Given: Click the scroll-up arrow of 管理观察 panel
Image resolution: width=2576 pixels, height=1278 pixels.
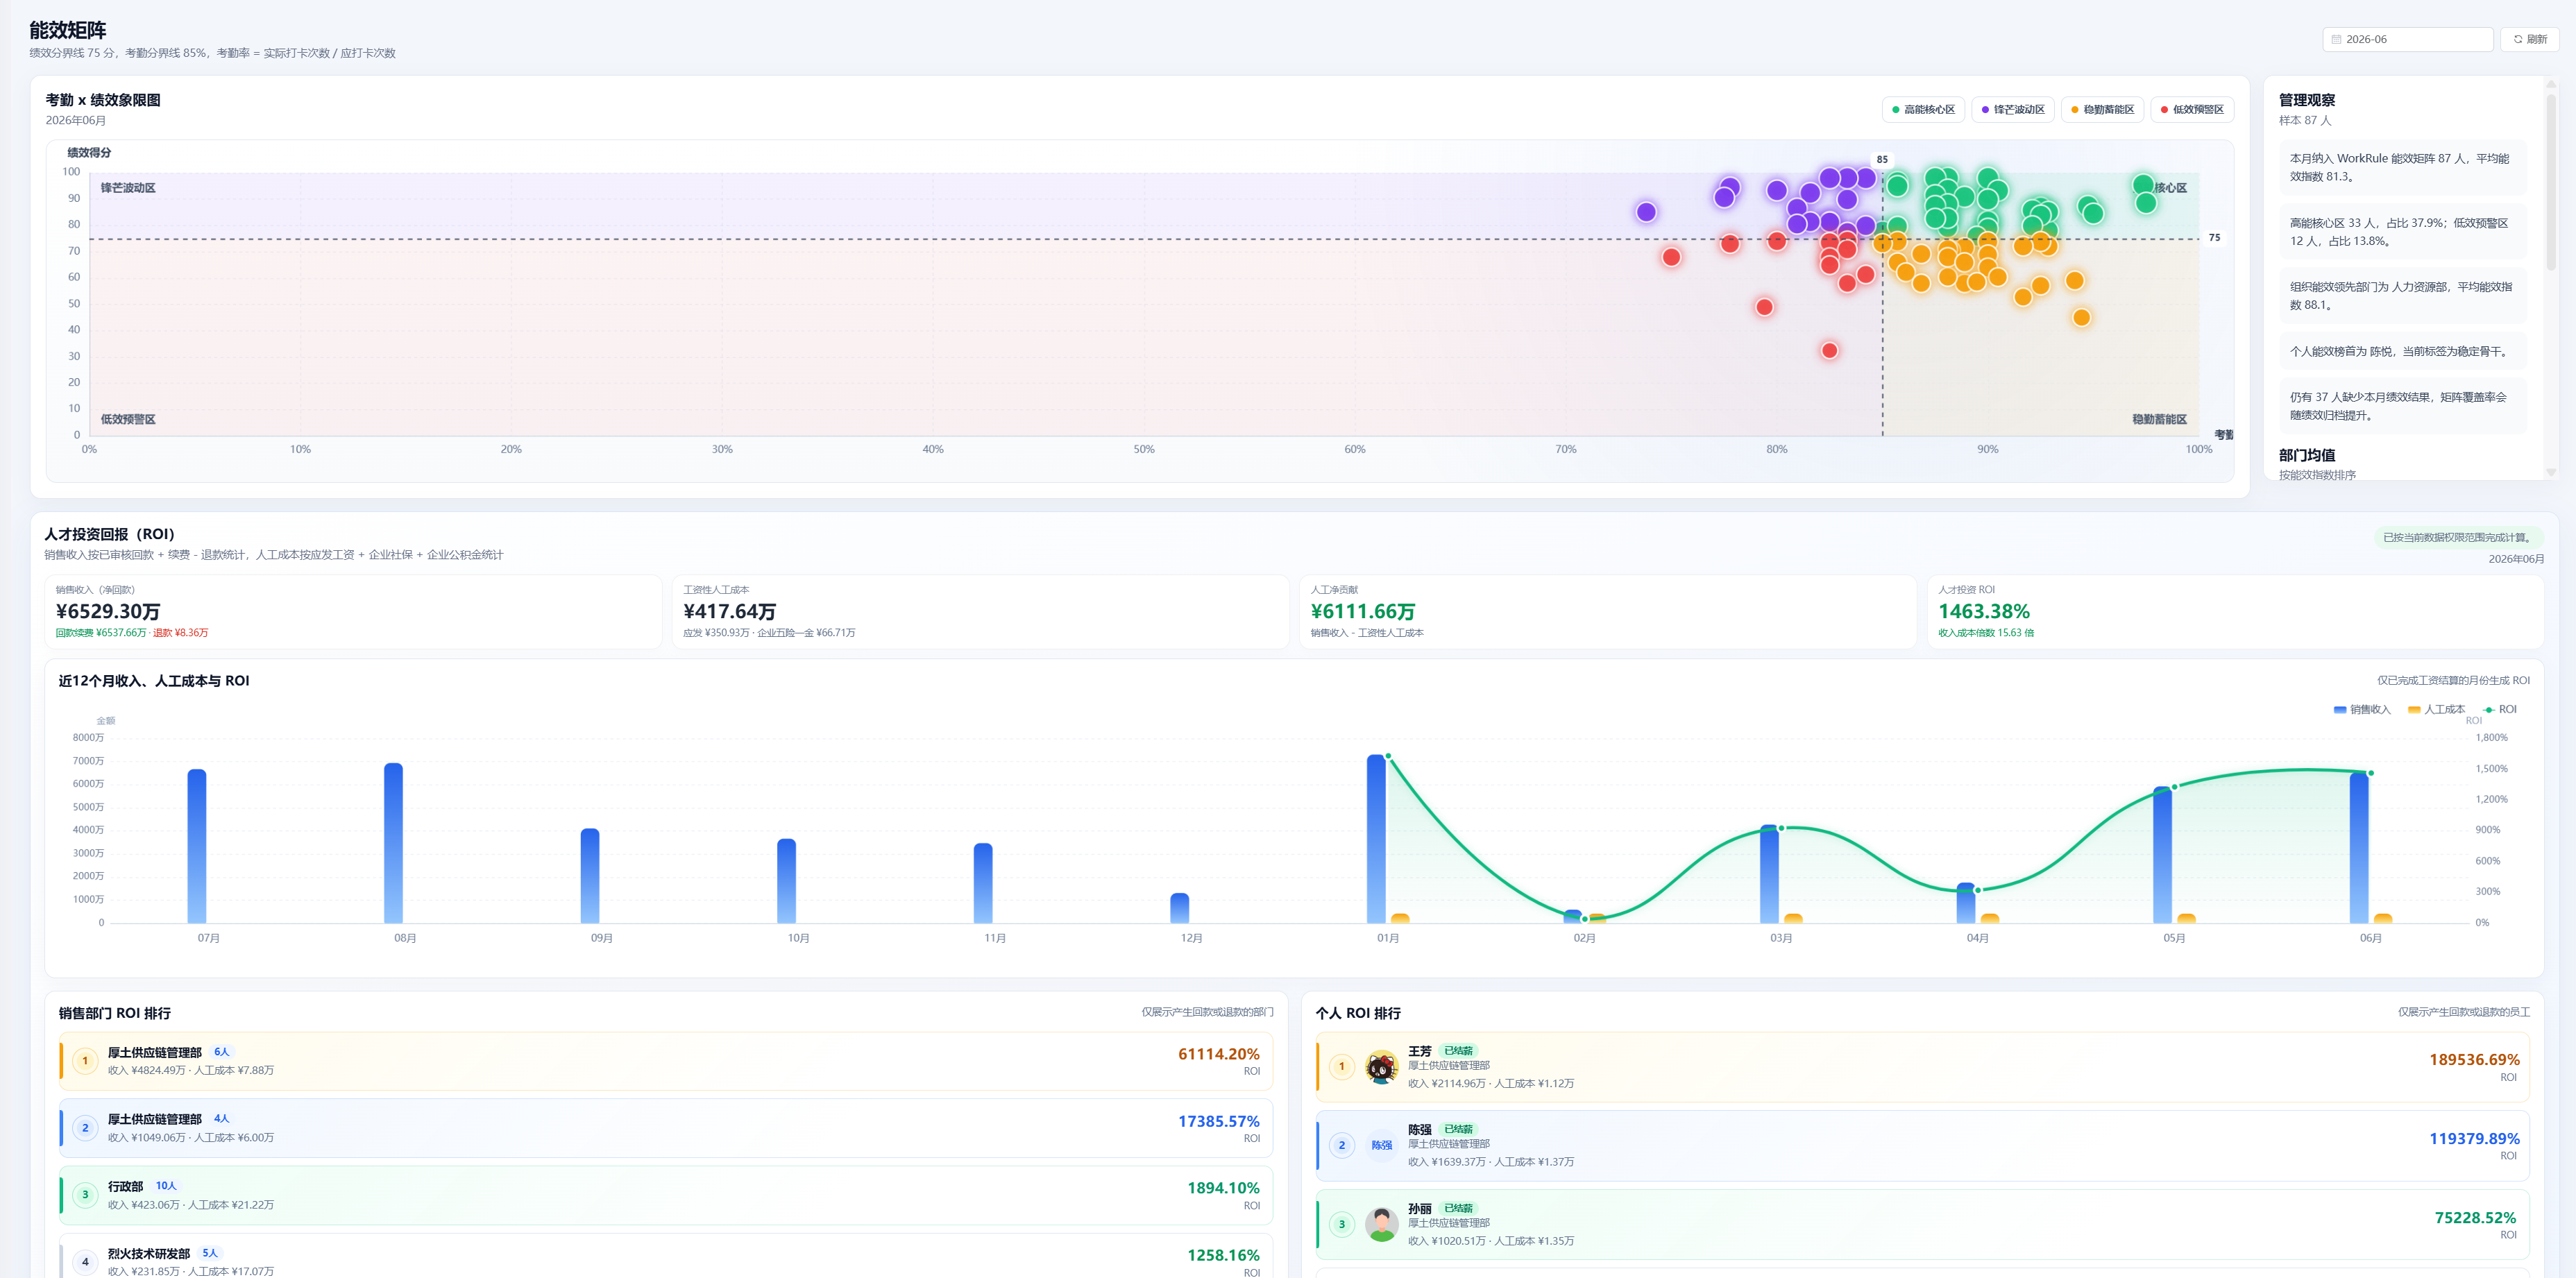Looking at the screenshot, I should coord(2551,86).
